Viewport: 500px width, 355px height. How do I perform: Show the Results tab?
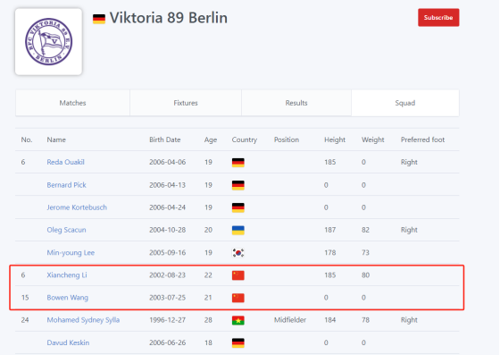pos(296,103)
